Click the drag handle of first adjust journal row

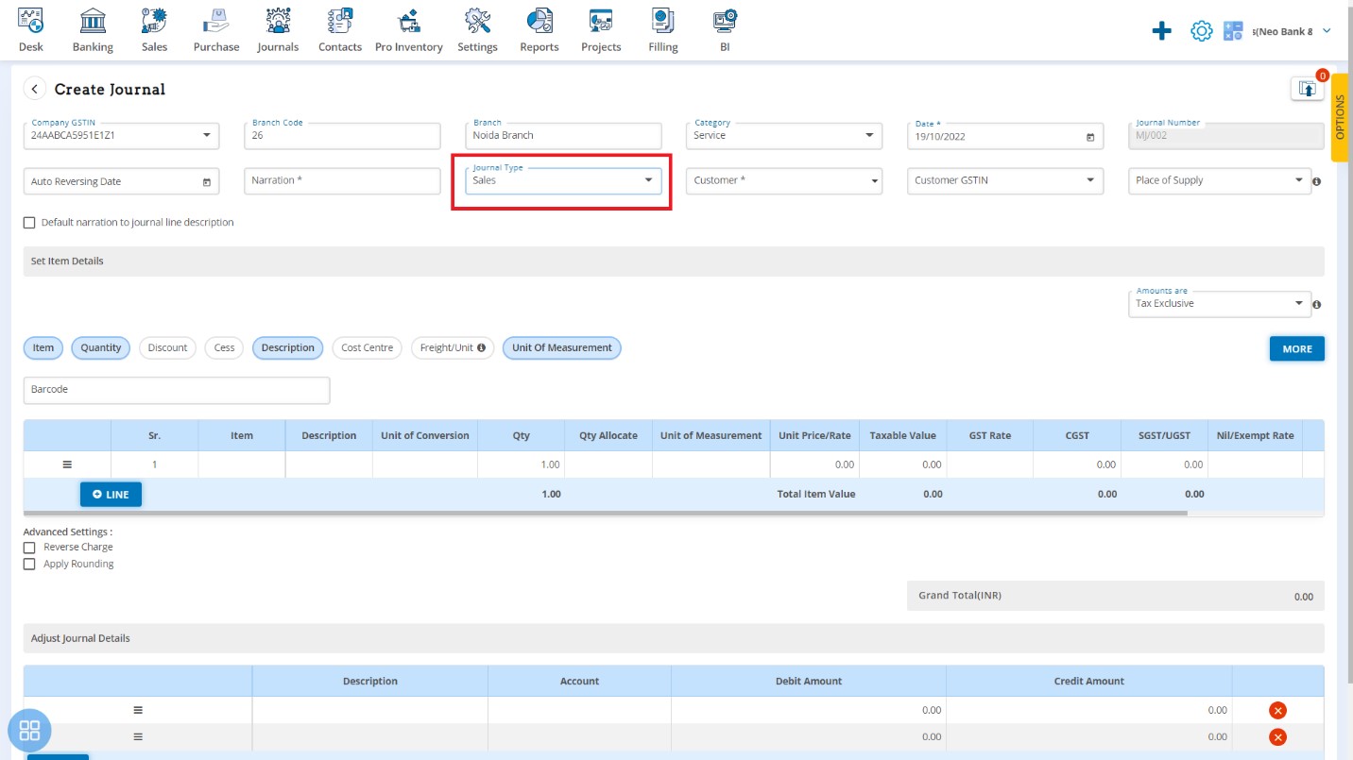click(x=138, y=710)
